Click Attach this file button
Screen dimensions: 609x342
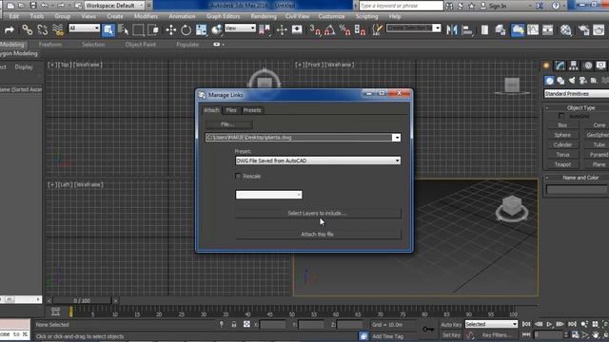click(318, 235)
